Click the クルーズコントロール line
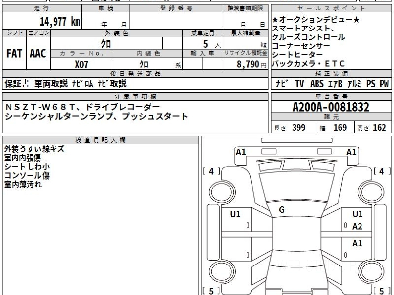The height and width of the screenshot is (295, 394). coord(308,37)
